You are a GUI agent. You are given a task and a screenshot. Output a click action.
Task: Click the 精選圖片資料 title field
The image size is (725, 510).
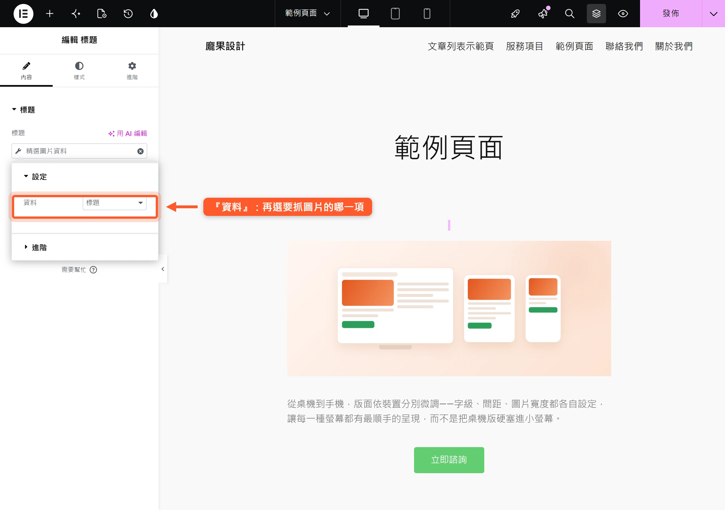coord(79,151)
